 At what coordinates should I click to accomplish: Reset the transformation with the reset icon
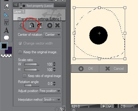(22, 25)
